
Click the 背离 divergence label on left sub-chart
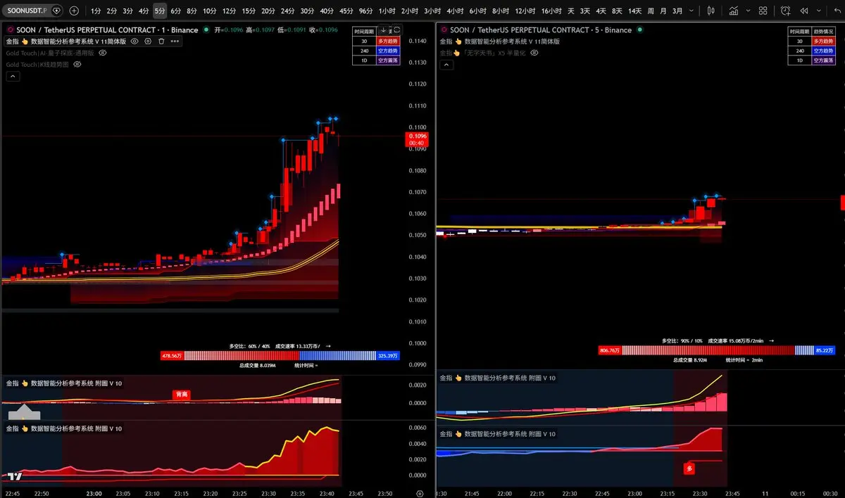(x=182, y=395)
